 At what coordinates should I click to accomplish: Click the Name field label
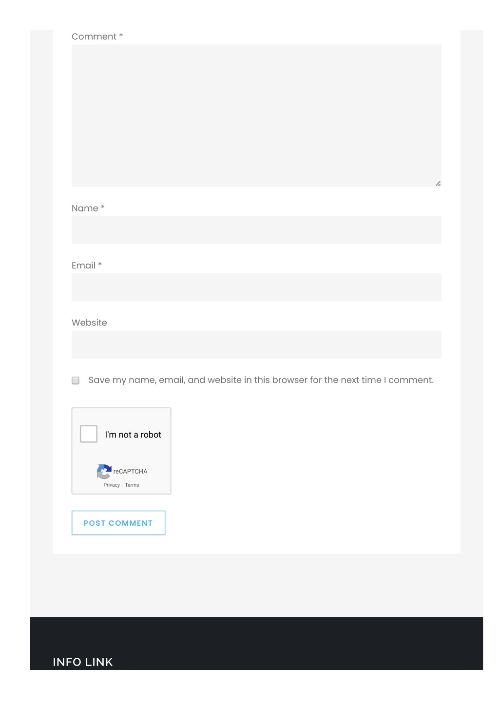pyautogui.click(x=85, y=208)
